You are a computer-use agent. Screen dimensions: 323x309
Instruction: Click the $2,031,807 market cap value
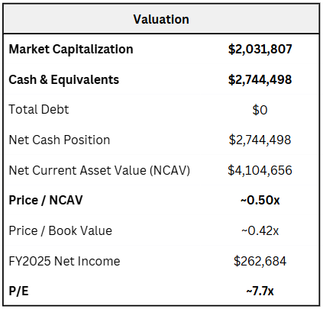point(260,50)
